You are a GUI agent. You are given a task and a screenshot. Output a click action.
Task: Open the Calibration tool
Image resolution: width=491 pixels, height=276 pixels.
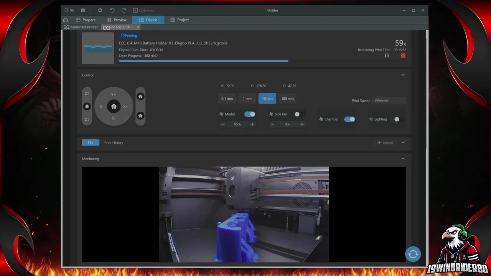(143, 10)
